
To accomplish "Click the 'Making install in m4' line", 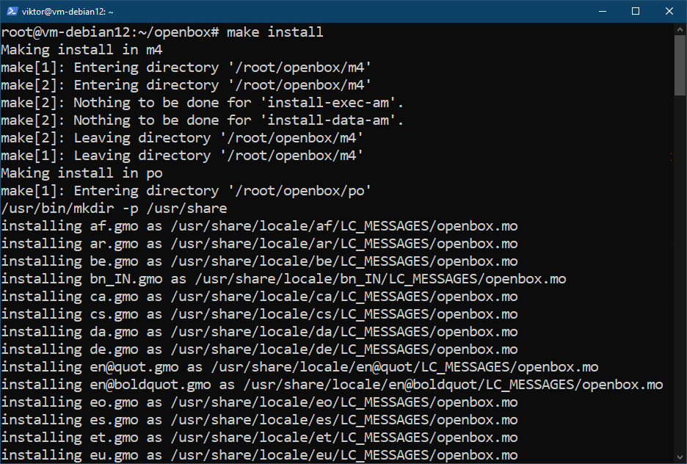I will pos(81,49).
